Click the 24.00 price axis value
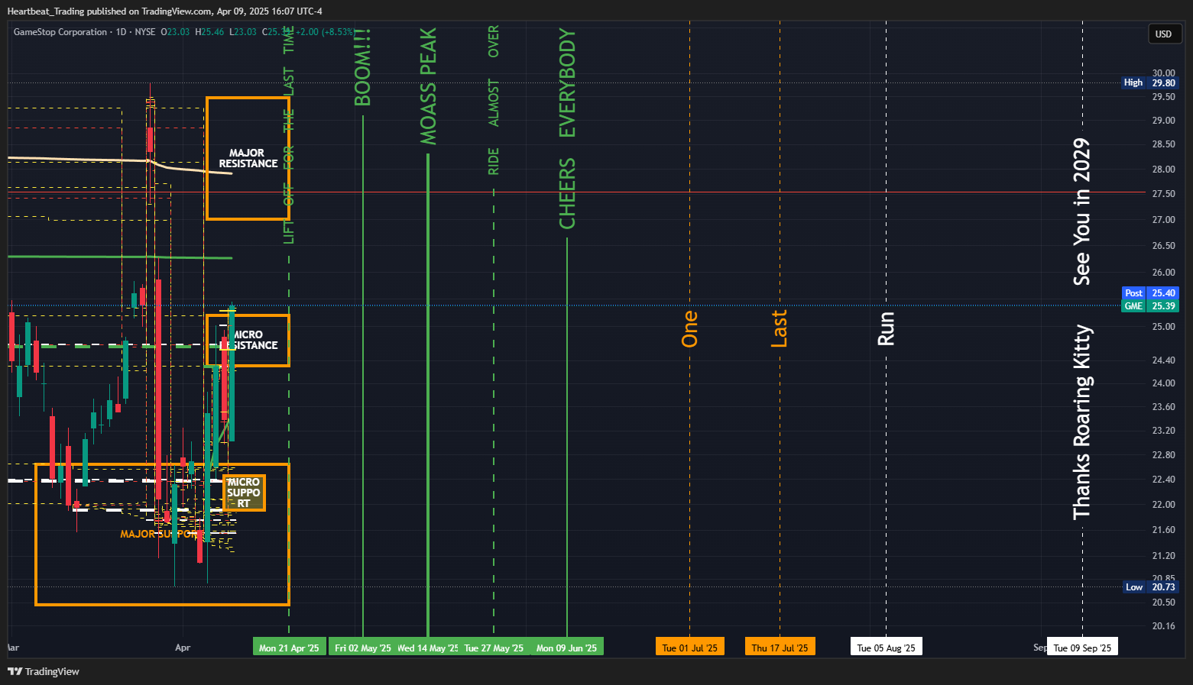The height and width of the screenshot is (685, 1193). click(x=1163, y=383)
